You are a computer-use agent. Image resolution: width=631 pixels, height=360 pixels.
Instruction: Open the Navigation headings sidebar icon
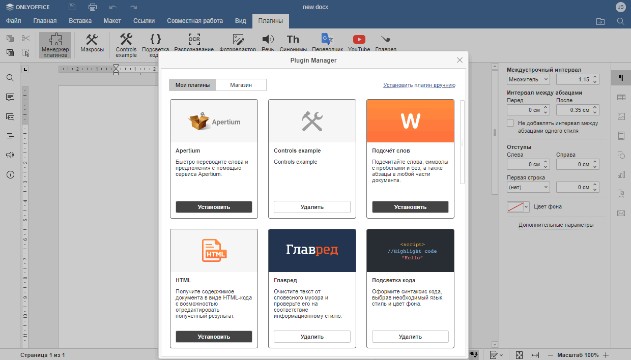pos(10,136)
